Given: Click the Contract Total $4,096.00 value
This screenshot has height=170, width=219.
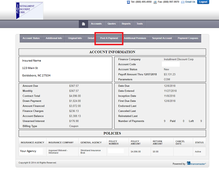Looking at the screenshot, I should click(x=75, y=96).
